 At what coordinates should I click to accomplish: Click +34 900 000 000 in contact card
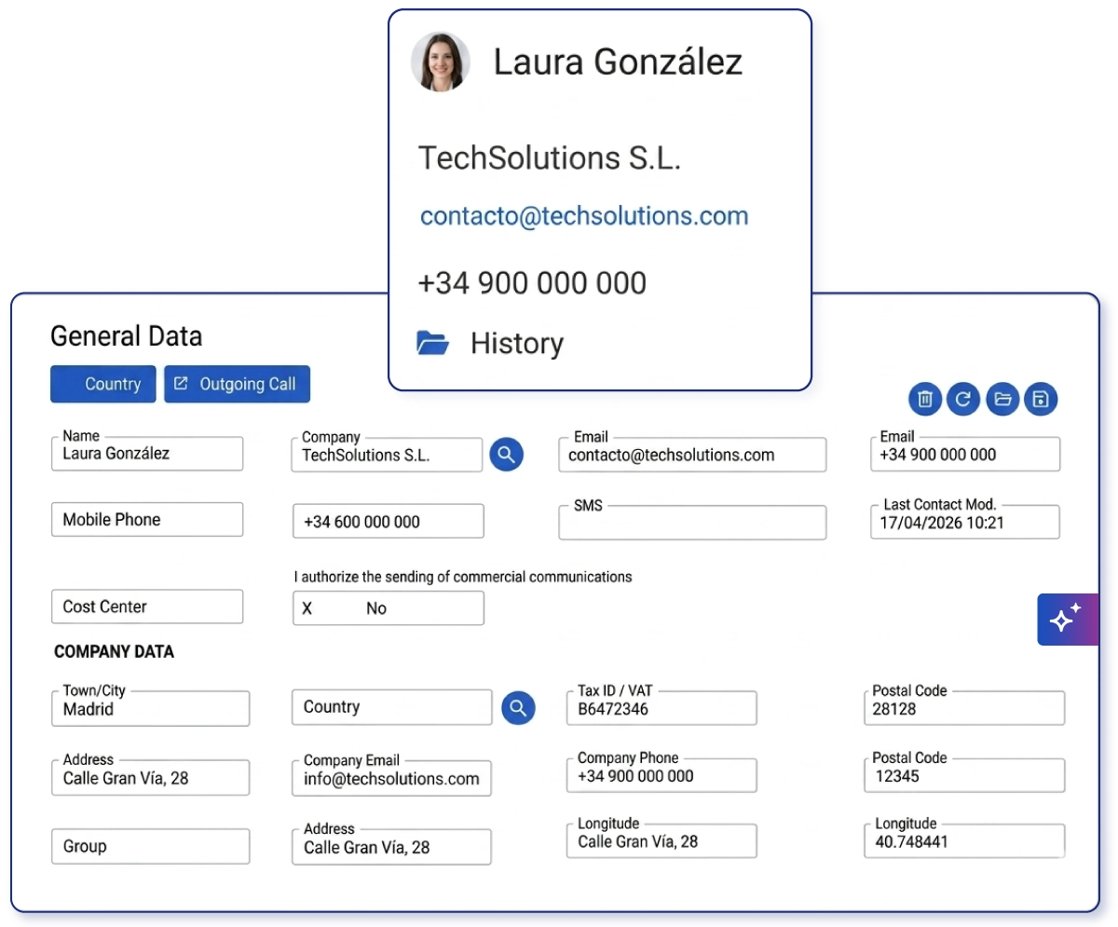click(x=532, y=282)
